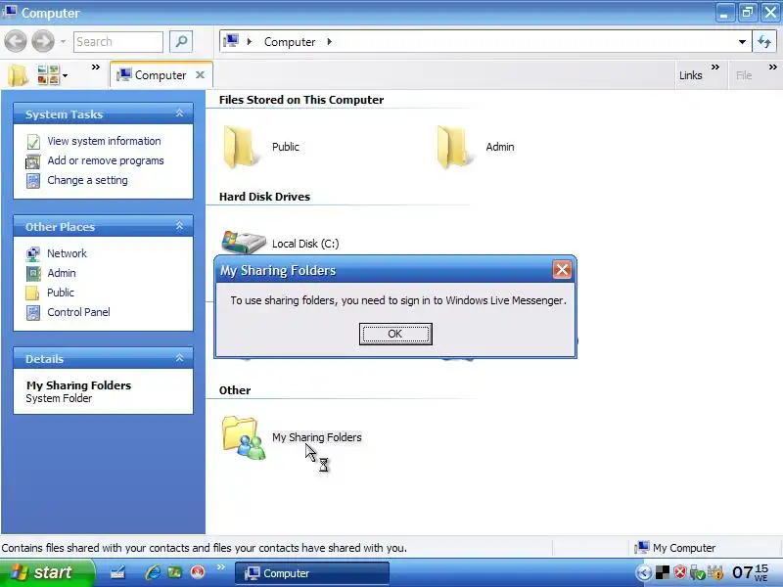Open the File menu
The width and height of the screenshot is (783, 587).
tap(744, 75)
